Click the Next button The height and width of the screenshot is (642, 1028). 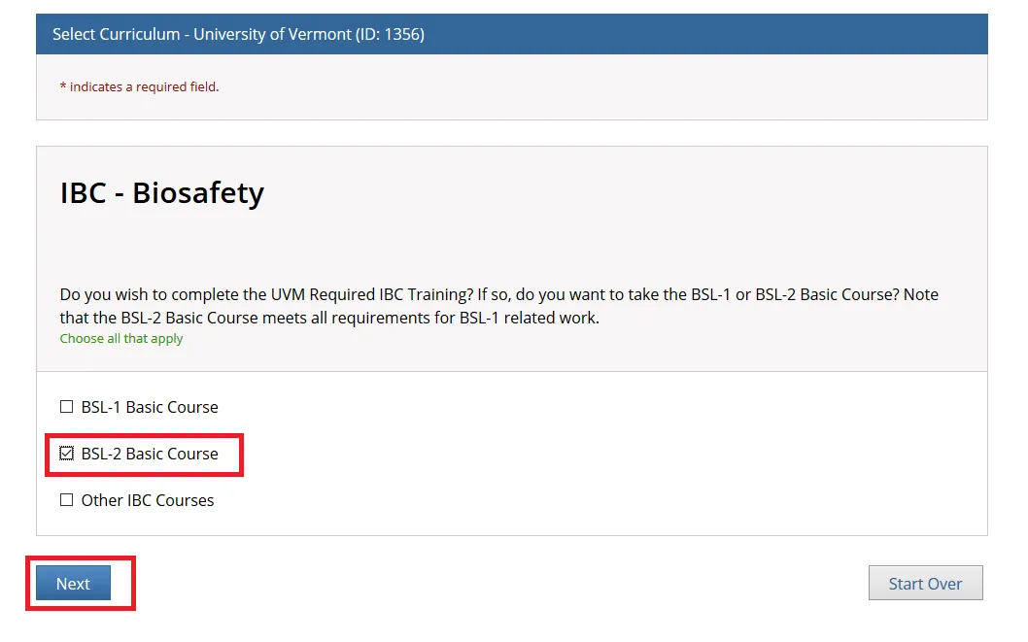point(73,584)
